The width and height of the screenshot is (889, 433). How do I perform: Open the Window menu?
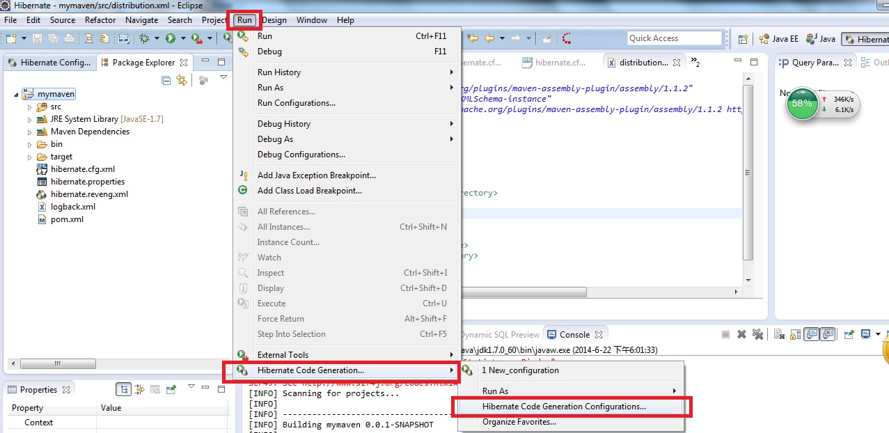coord(312,20)
